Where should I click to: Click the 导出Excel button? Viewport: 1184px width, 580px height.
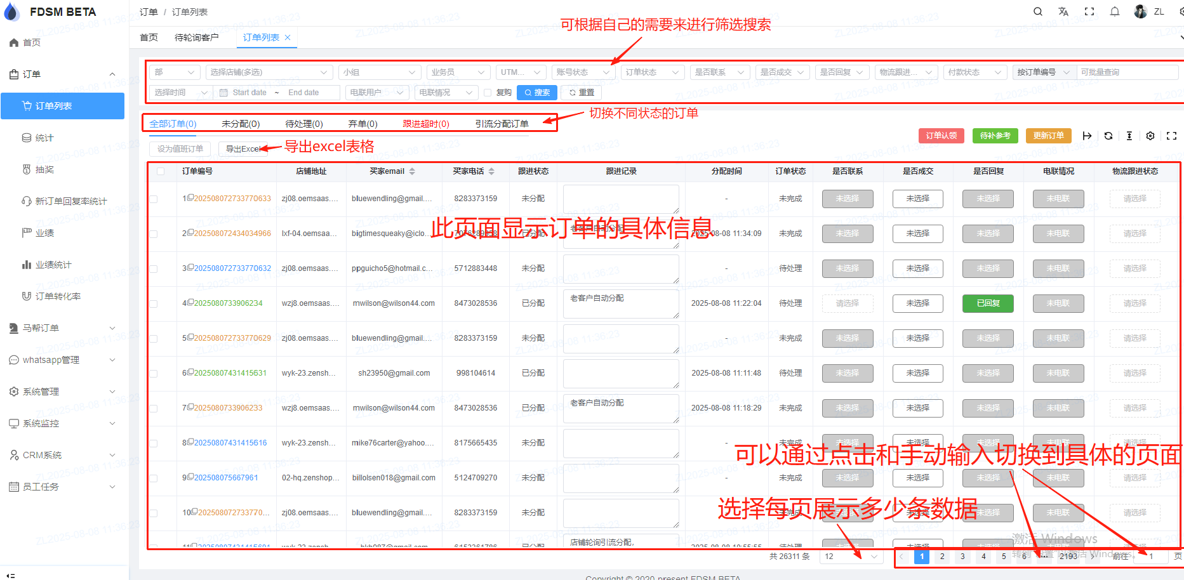pyautogui.click(x=243, y=149)
